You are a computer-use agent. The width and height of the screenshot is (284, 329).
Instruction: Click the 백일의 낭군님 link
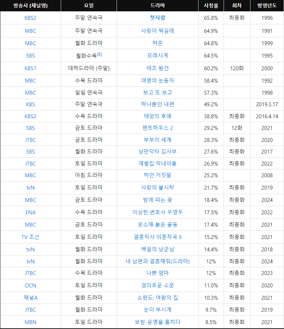tap(158, 250)
